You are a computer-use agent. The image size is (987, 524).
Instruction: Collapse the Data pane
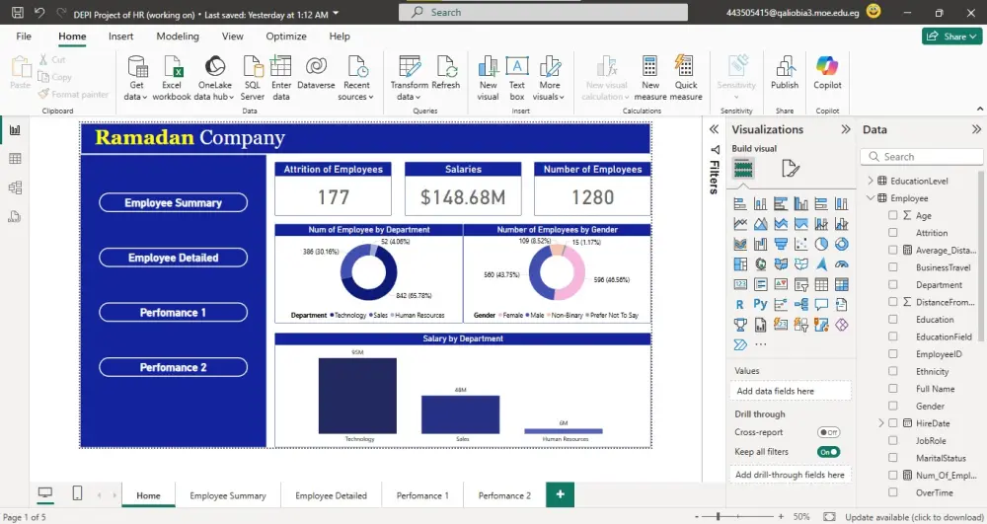[976, 129]
